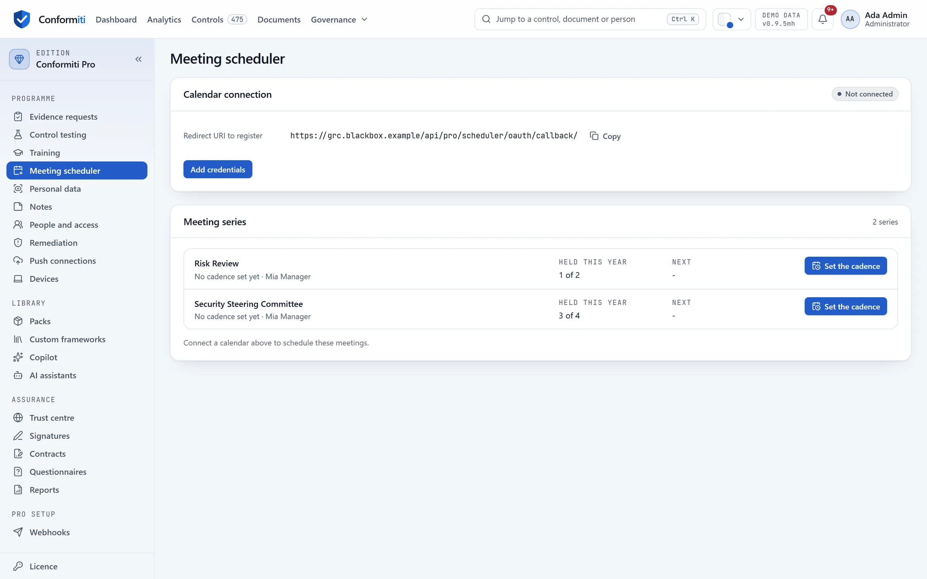Copy the redirect URI
The width and height of the screenshot is (927, 579).
coord(605,136)
